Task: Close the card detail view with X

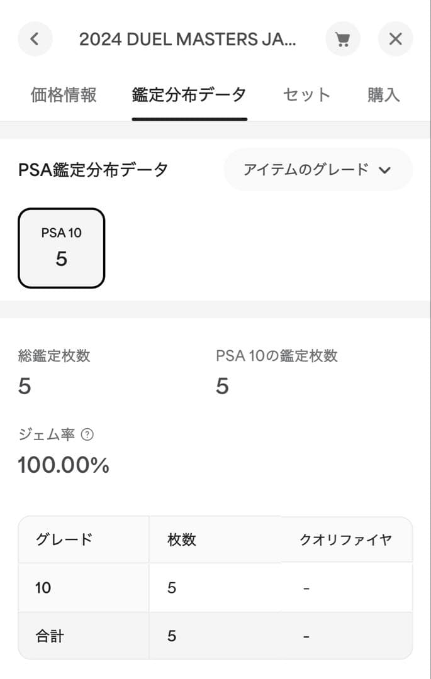Action: point(396,39)
